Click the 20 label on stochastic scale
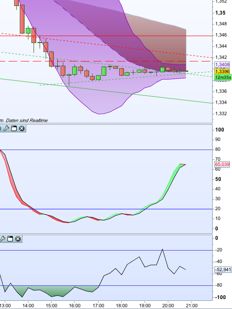The height and width of the screenshot is (309, 232). coord(218,209)
